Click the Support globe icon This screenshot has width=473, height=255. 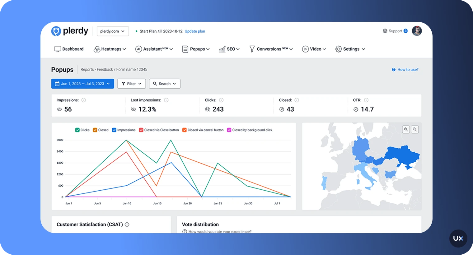coord(385,31)
